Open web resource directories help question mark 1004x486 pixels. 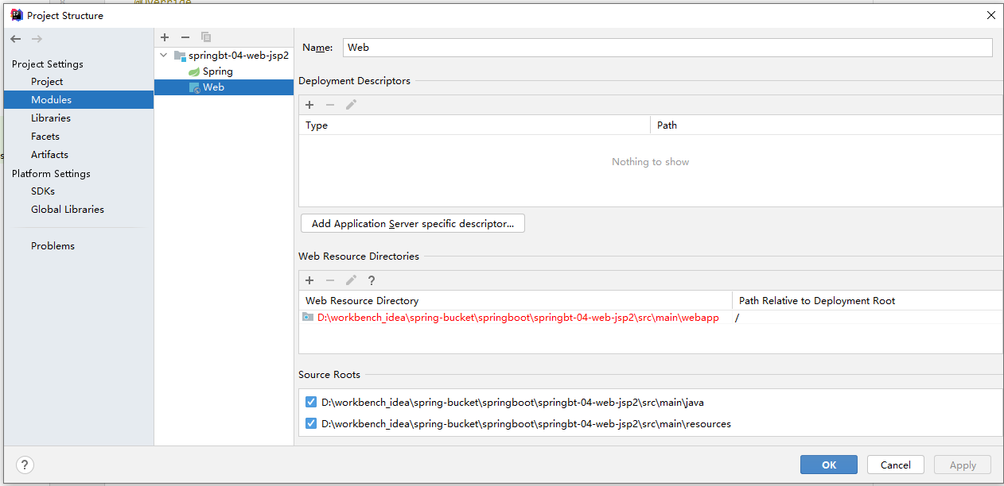[x=371, y=280]
